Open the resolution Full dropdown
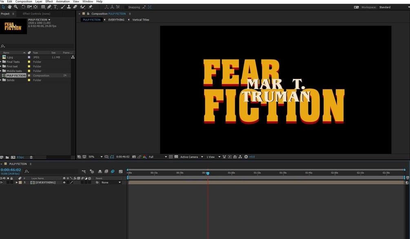The width and height of the screenshot is (410, 239). click(x=157, y=157)
